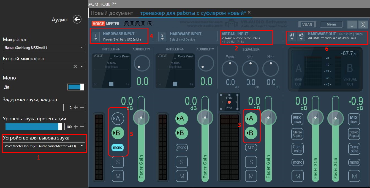Solo Virtual Input with S button
The height and width of the screenshot is (188, 370).
(x=251, y=162)
